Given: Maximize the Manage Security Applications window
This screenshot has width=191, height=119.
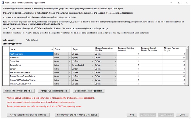Looking at the screenshot, I should (x=179, y=3).
